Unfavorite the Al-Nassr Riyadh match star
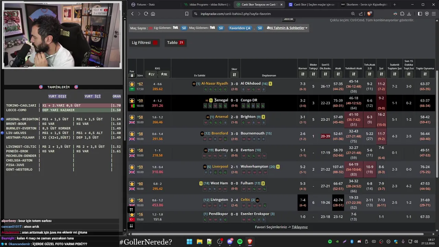439x247 pixels. 132,84
